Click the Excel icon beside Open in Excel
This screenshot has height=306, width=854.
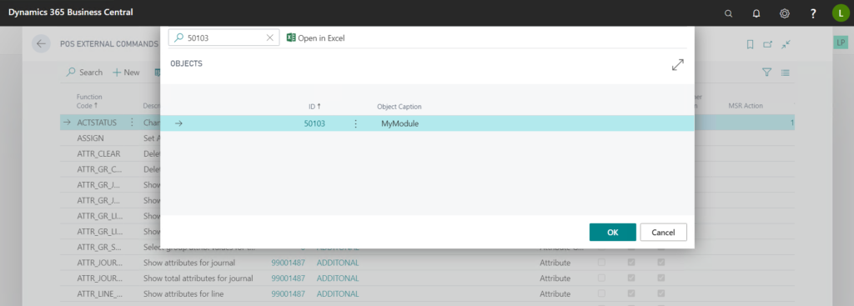[x=291, y=38]
